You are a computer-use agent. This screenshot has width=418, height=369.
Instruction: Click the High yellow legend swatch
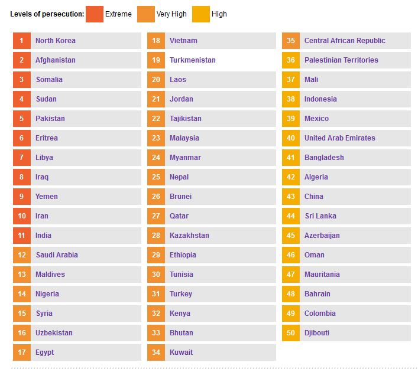(201, 14)
